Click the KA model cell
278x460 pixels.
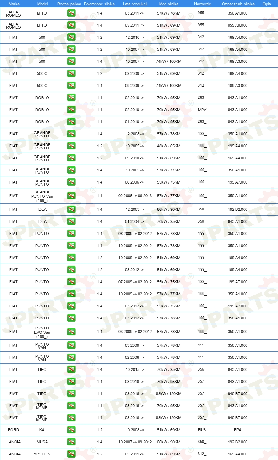(42, 430)
